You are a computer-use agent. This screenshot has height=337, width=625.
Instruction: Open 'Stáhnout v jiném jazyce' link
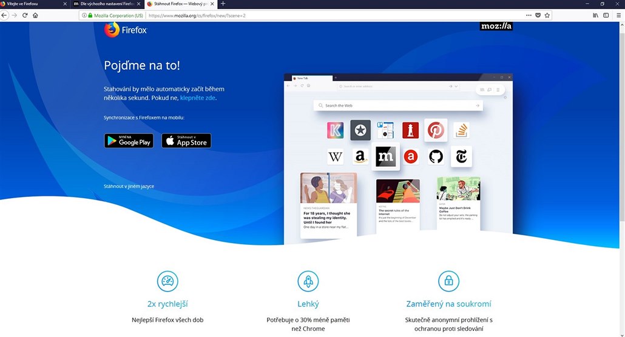[129, 186]
